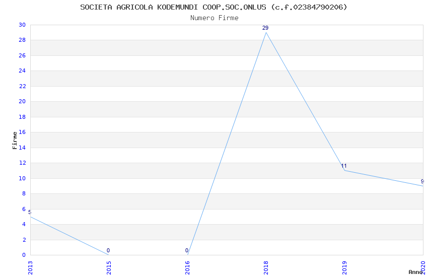Viewport: 428px width, 277px height.
Task: Click the x-axis title Anno
Action: [x=415, y=272]
